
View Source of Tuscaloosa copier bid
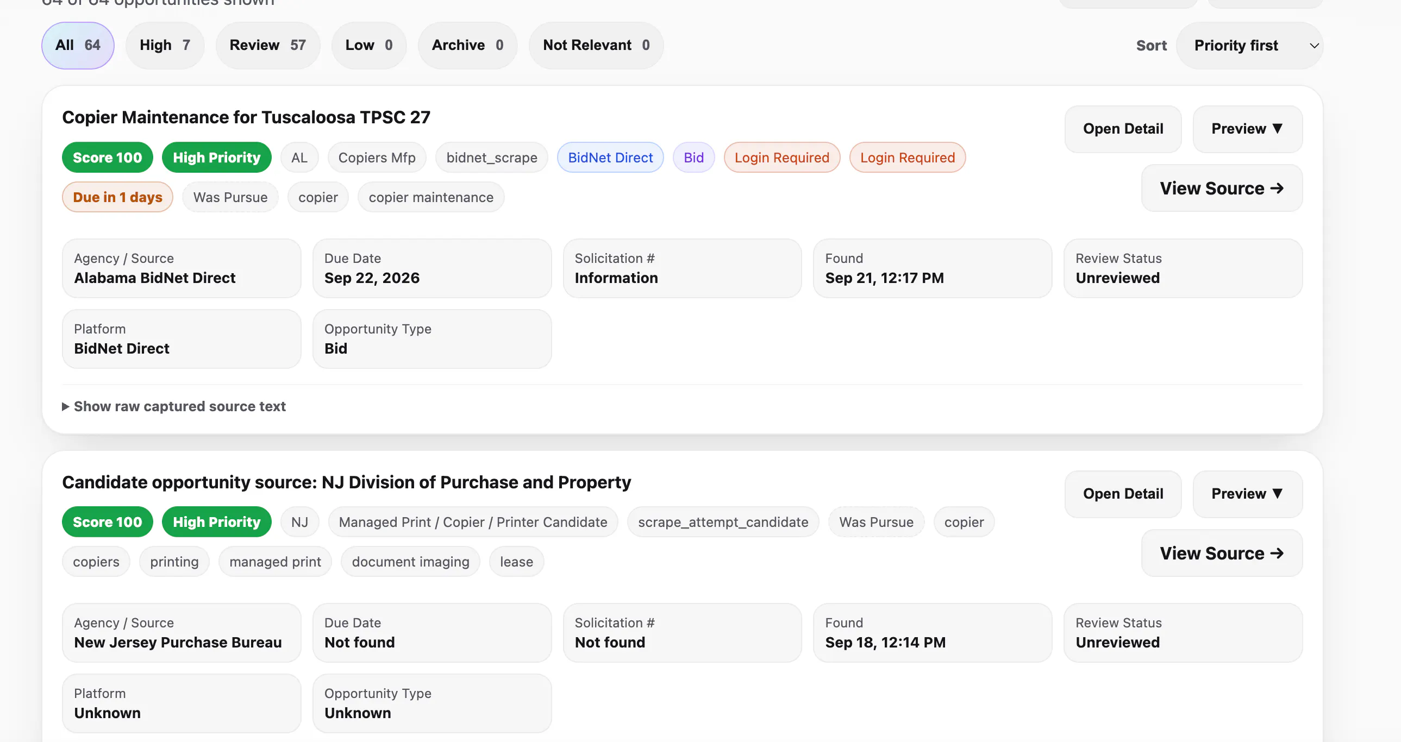point(1222,188)
